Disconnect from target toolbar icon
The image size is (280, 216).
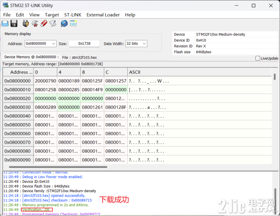click(x=35, y=23)
